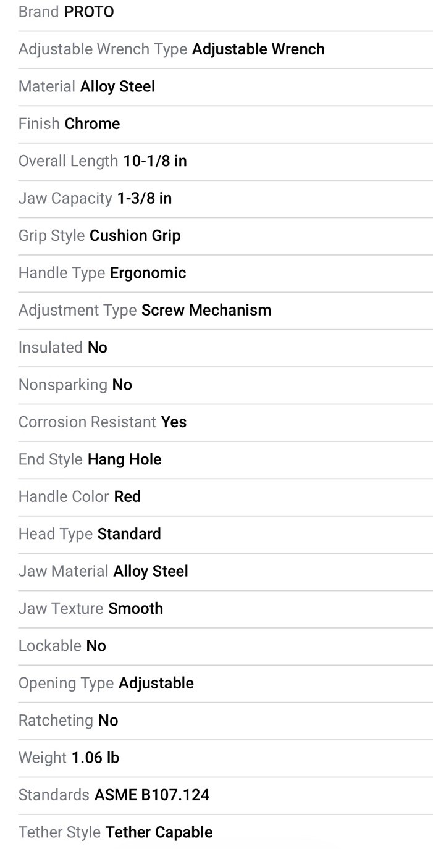Select the Nonsparking No row
This screenshot has width=433, height=849.
75,385
